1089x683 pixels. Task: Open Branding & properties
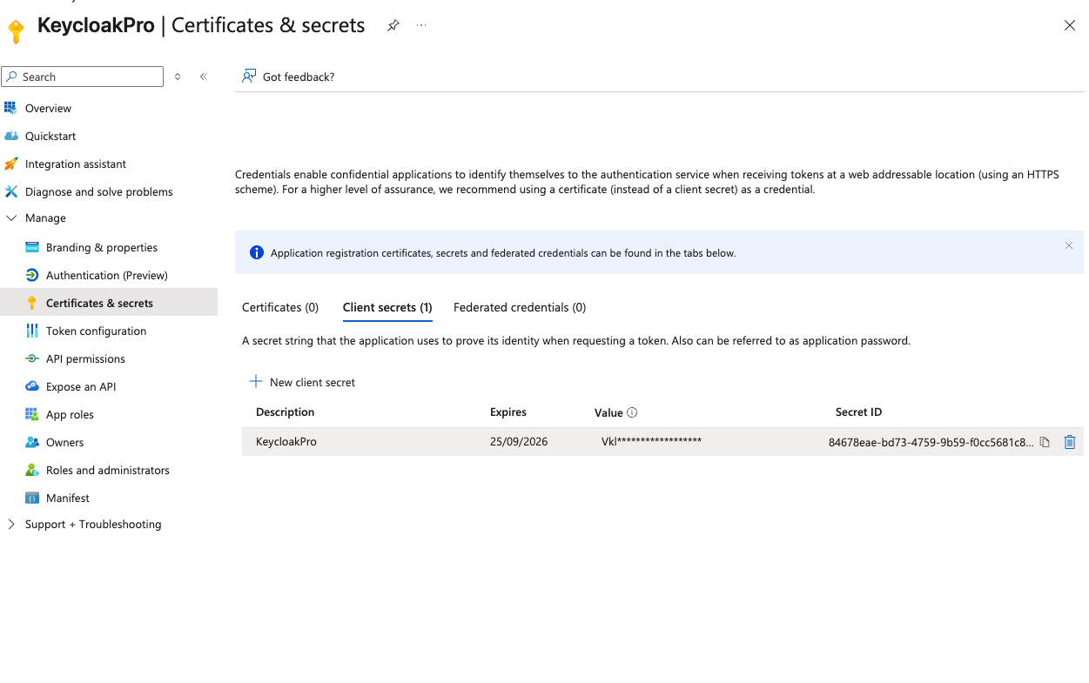pyautogui.click(x=102, y=247)
